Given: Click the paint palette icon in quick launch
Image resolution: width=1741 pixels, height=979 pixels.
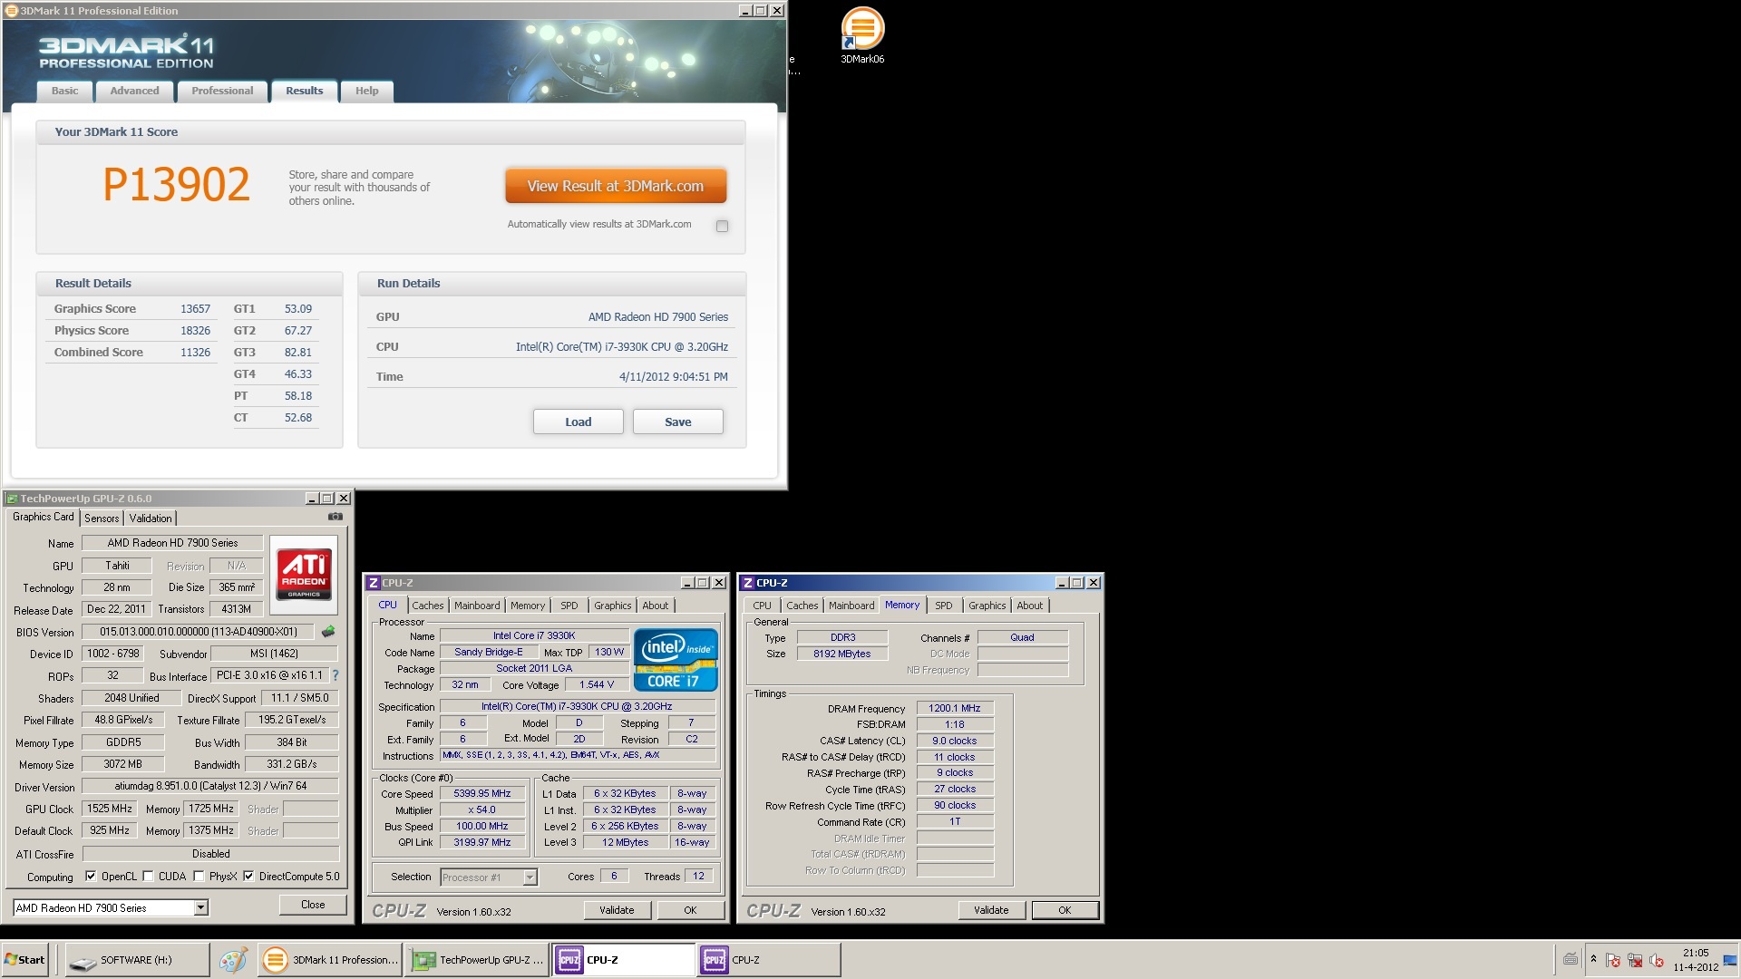Looking at the screenshot, I should (x=233, y=960).
